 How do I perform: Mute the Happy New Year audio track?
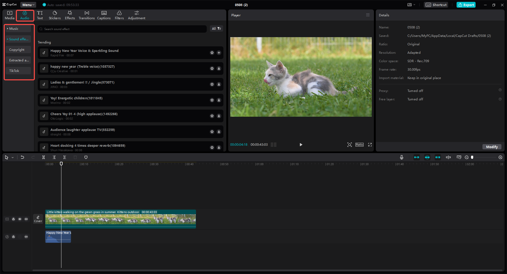pos(26,237)
